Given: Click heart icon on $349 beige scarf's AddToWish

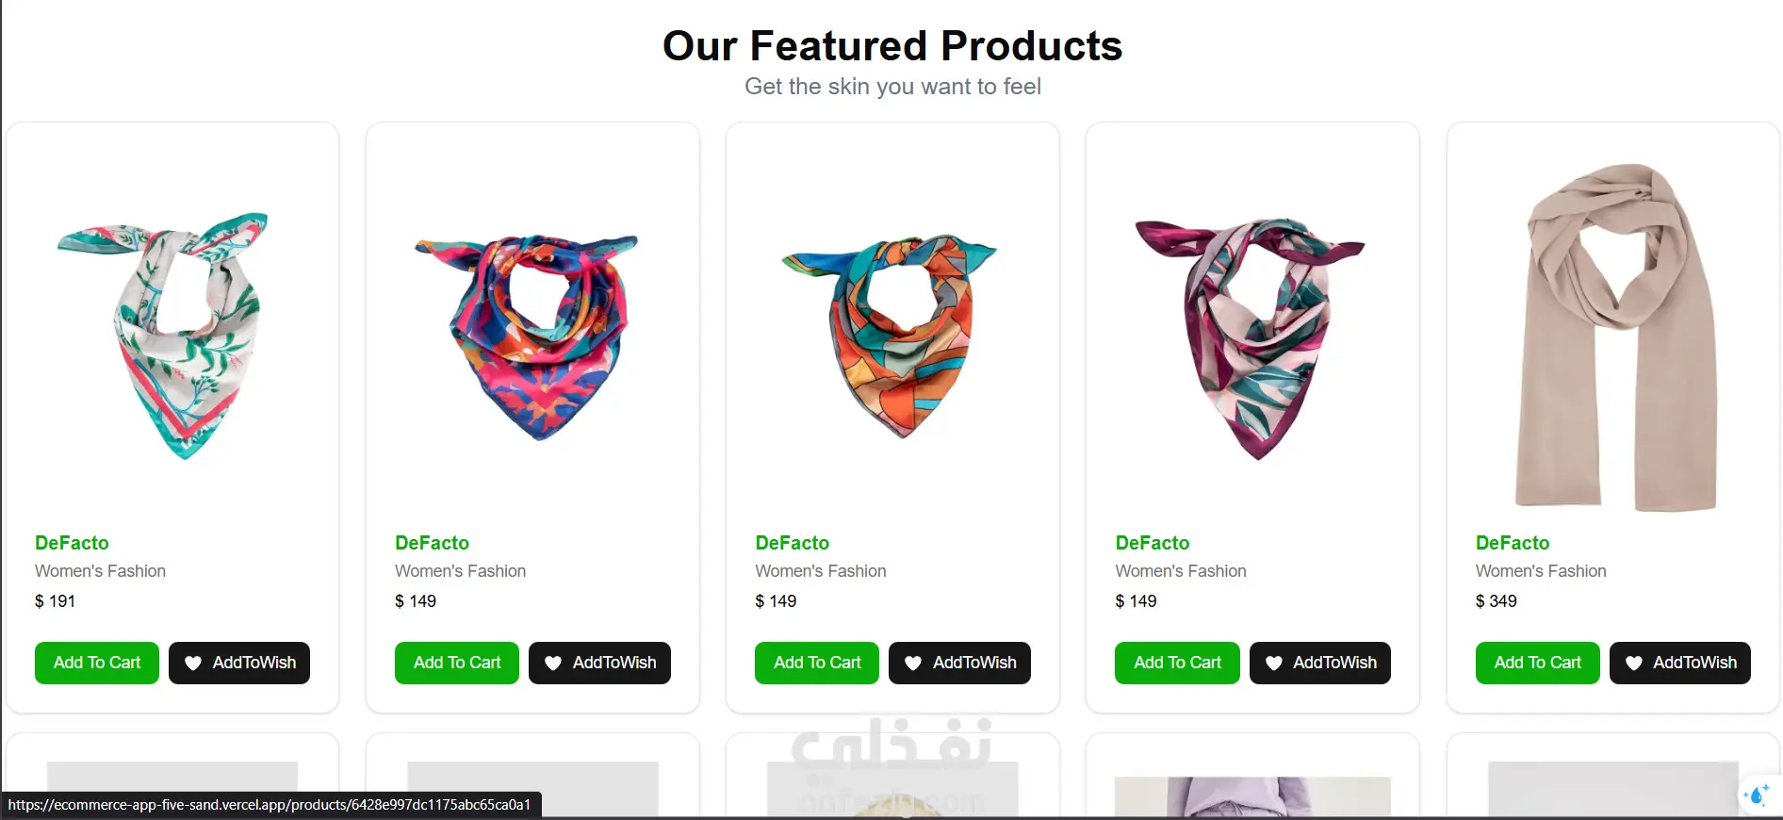Looking at the screenshot, I should coord(1634,663).
